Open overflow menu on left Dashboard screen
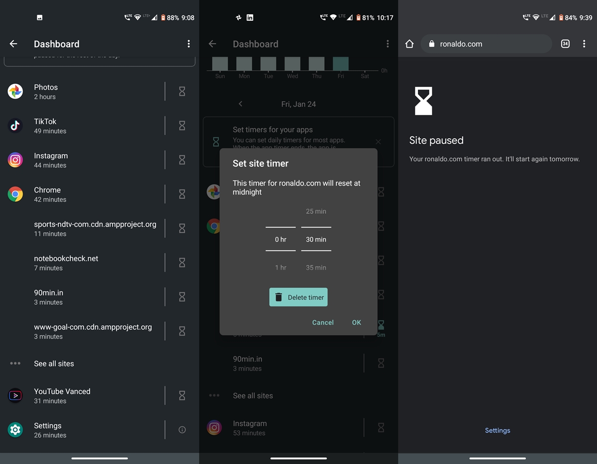 (x=189, y=44)
